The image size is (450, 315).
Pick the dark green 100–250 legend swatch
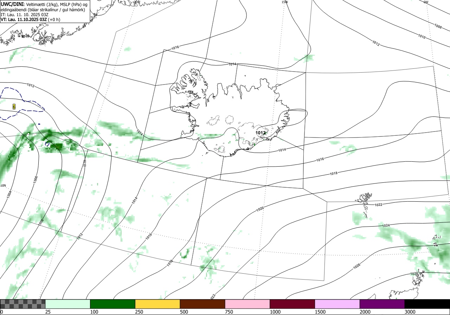113,304
